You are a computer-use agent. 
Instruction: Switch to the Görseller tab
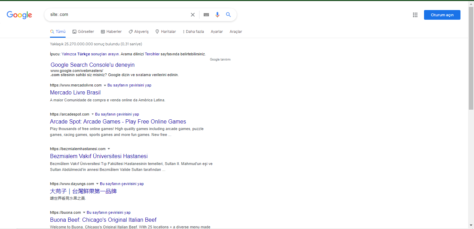pyautogui.click(x=83, y=31)
